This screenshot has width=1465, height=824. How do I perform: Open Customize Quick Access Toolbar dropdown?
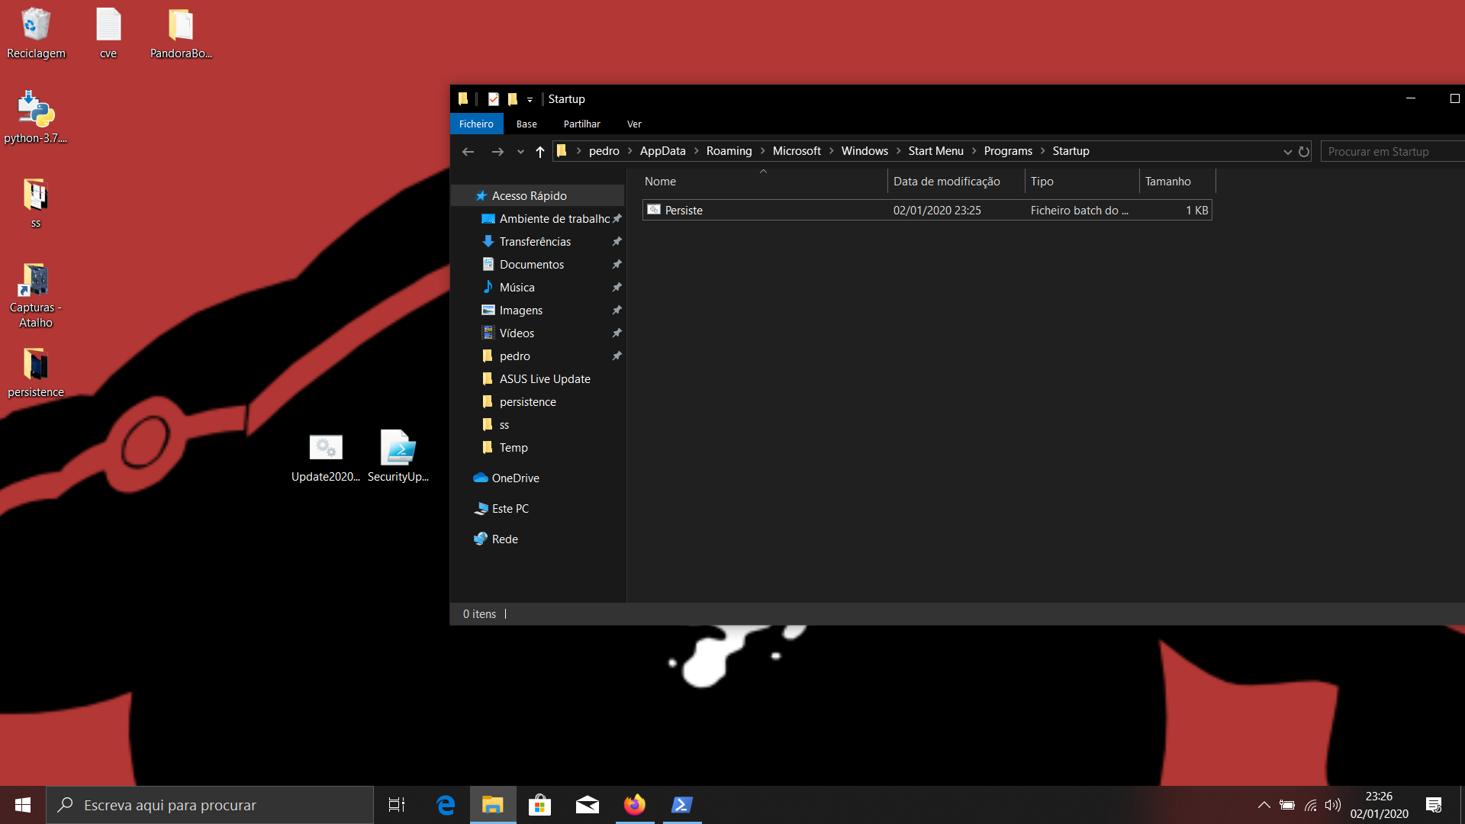click(530, 100)
